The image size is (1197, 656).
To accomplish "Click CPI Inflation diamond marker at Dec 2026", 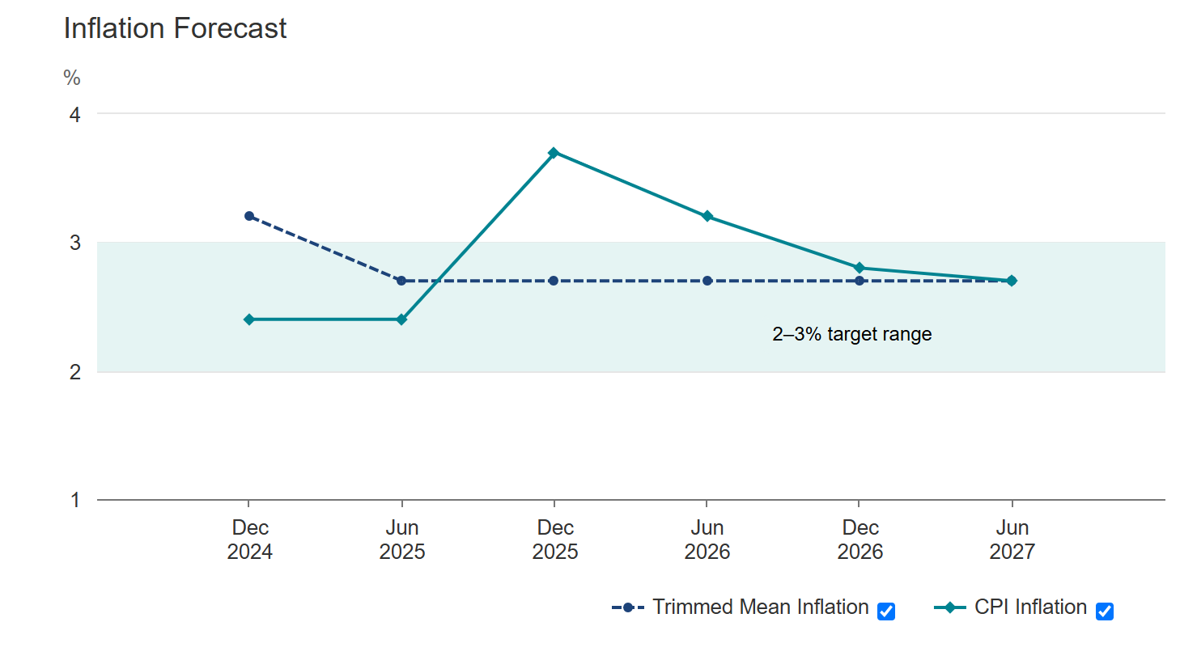I will 860,268.
